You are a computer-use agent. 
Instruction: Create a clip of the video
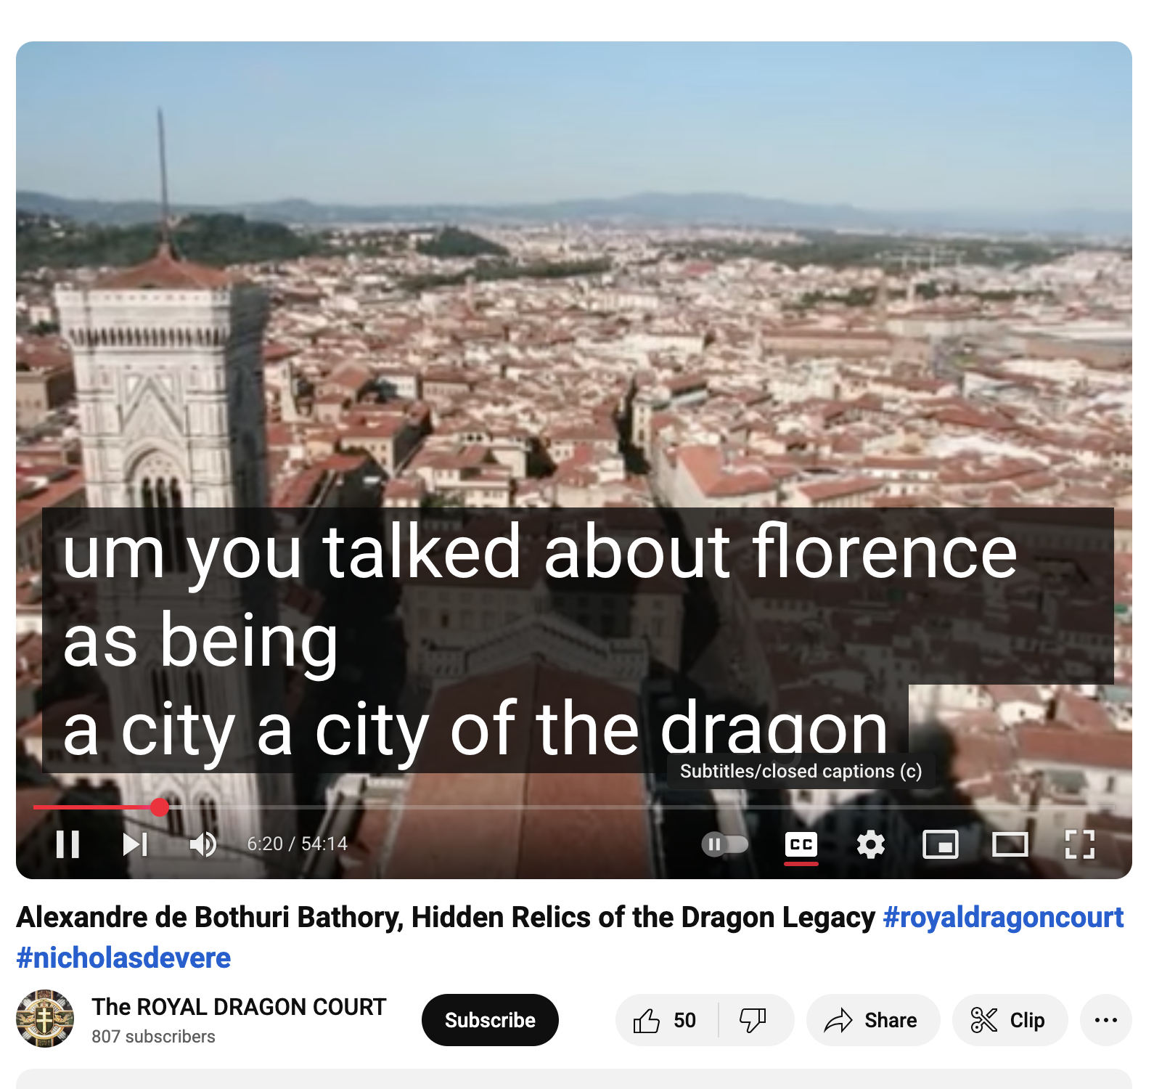(1009, 1020)
